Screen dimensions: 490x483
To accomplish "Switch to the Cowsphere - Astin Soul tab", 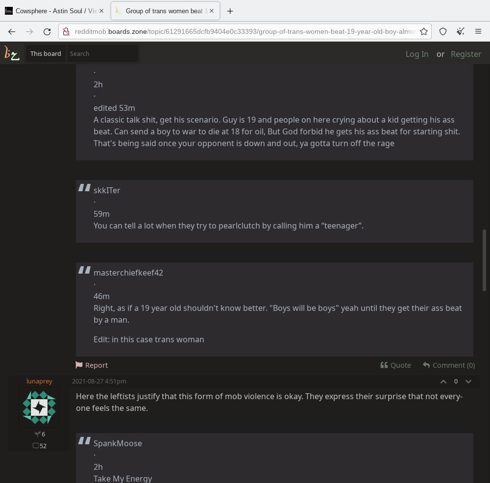I will pos(54,11).
